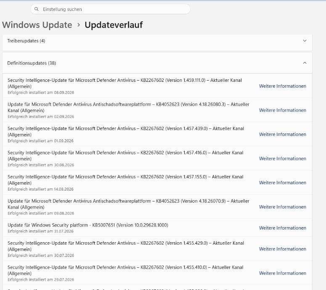Open Weitere Informationen for version 1.459.111.0
The image size is (326, 290).
(282, 86)
